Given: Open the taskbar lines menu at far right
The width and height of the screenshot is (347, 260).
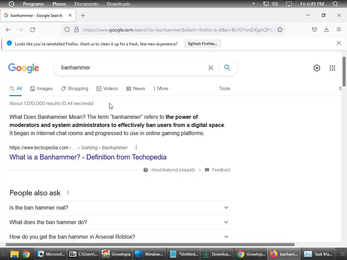Looking at the screenshot, I should [x=342, y=254].
